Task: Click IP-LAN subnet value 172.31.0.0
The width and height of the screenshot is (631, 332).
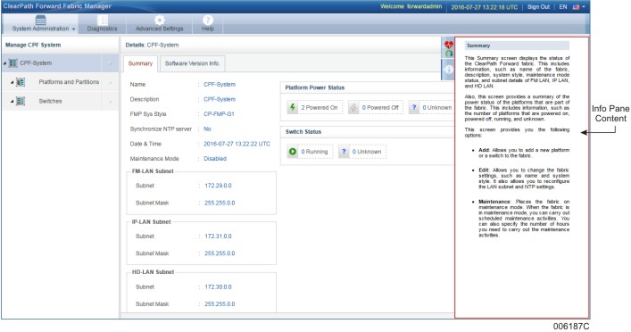Action: [x=218, y=237]
